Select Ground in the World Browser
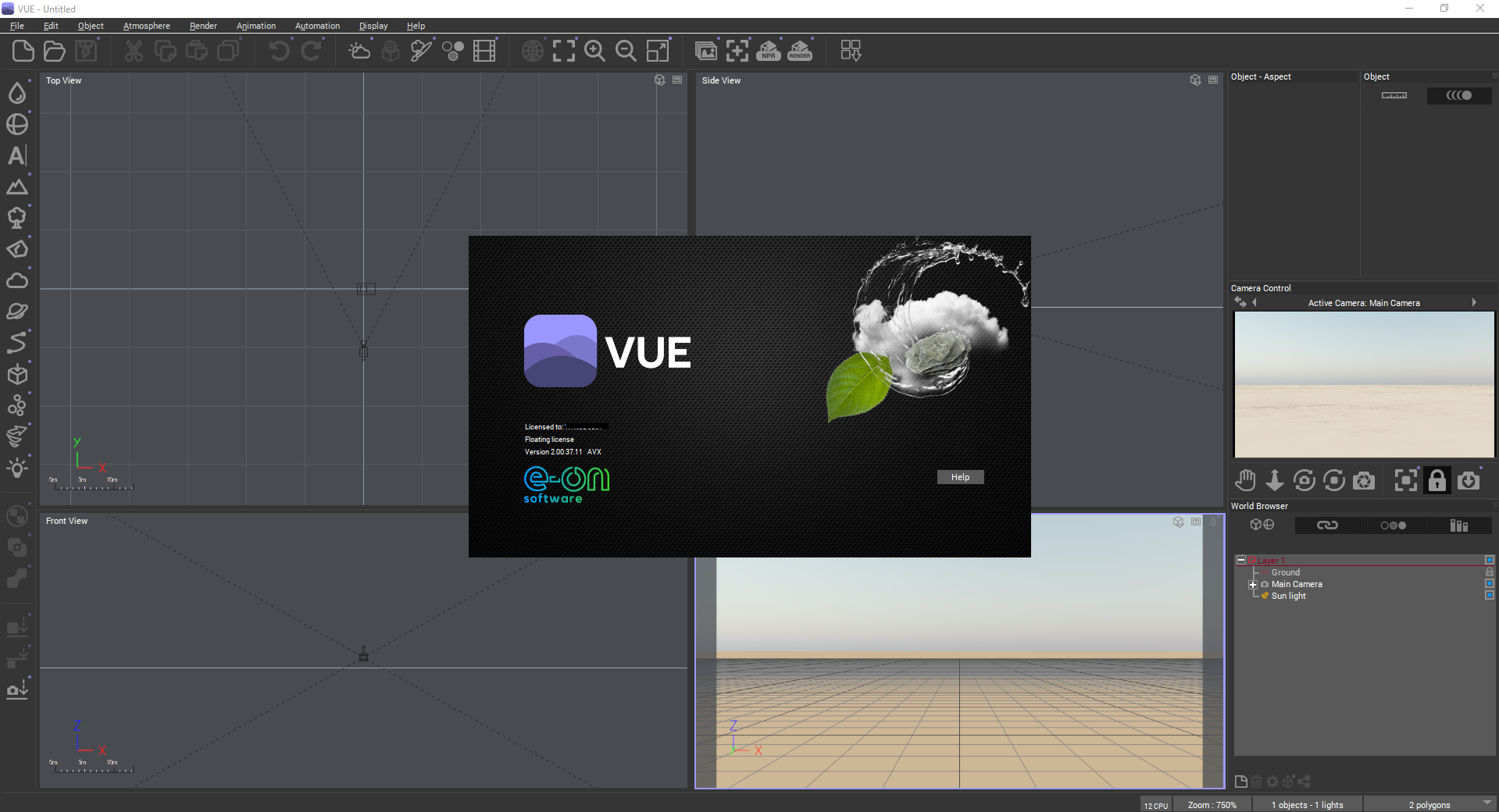The image size is (1499, 812). coord(1286,572)
